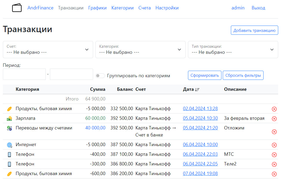Delete the МТС phone transaction
Screen dimensions: 285x179
coord(274,154)
